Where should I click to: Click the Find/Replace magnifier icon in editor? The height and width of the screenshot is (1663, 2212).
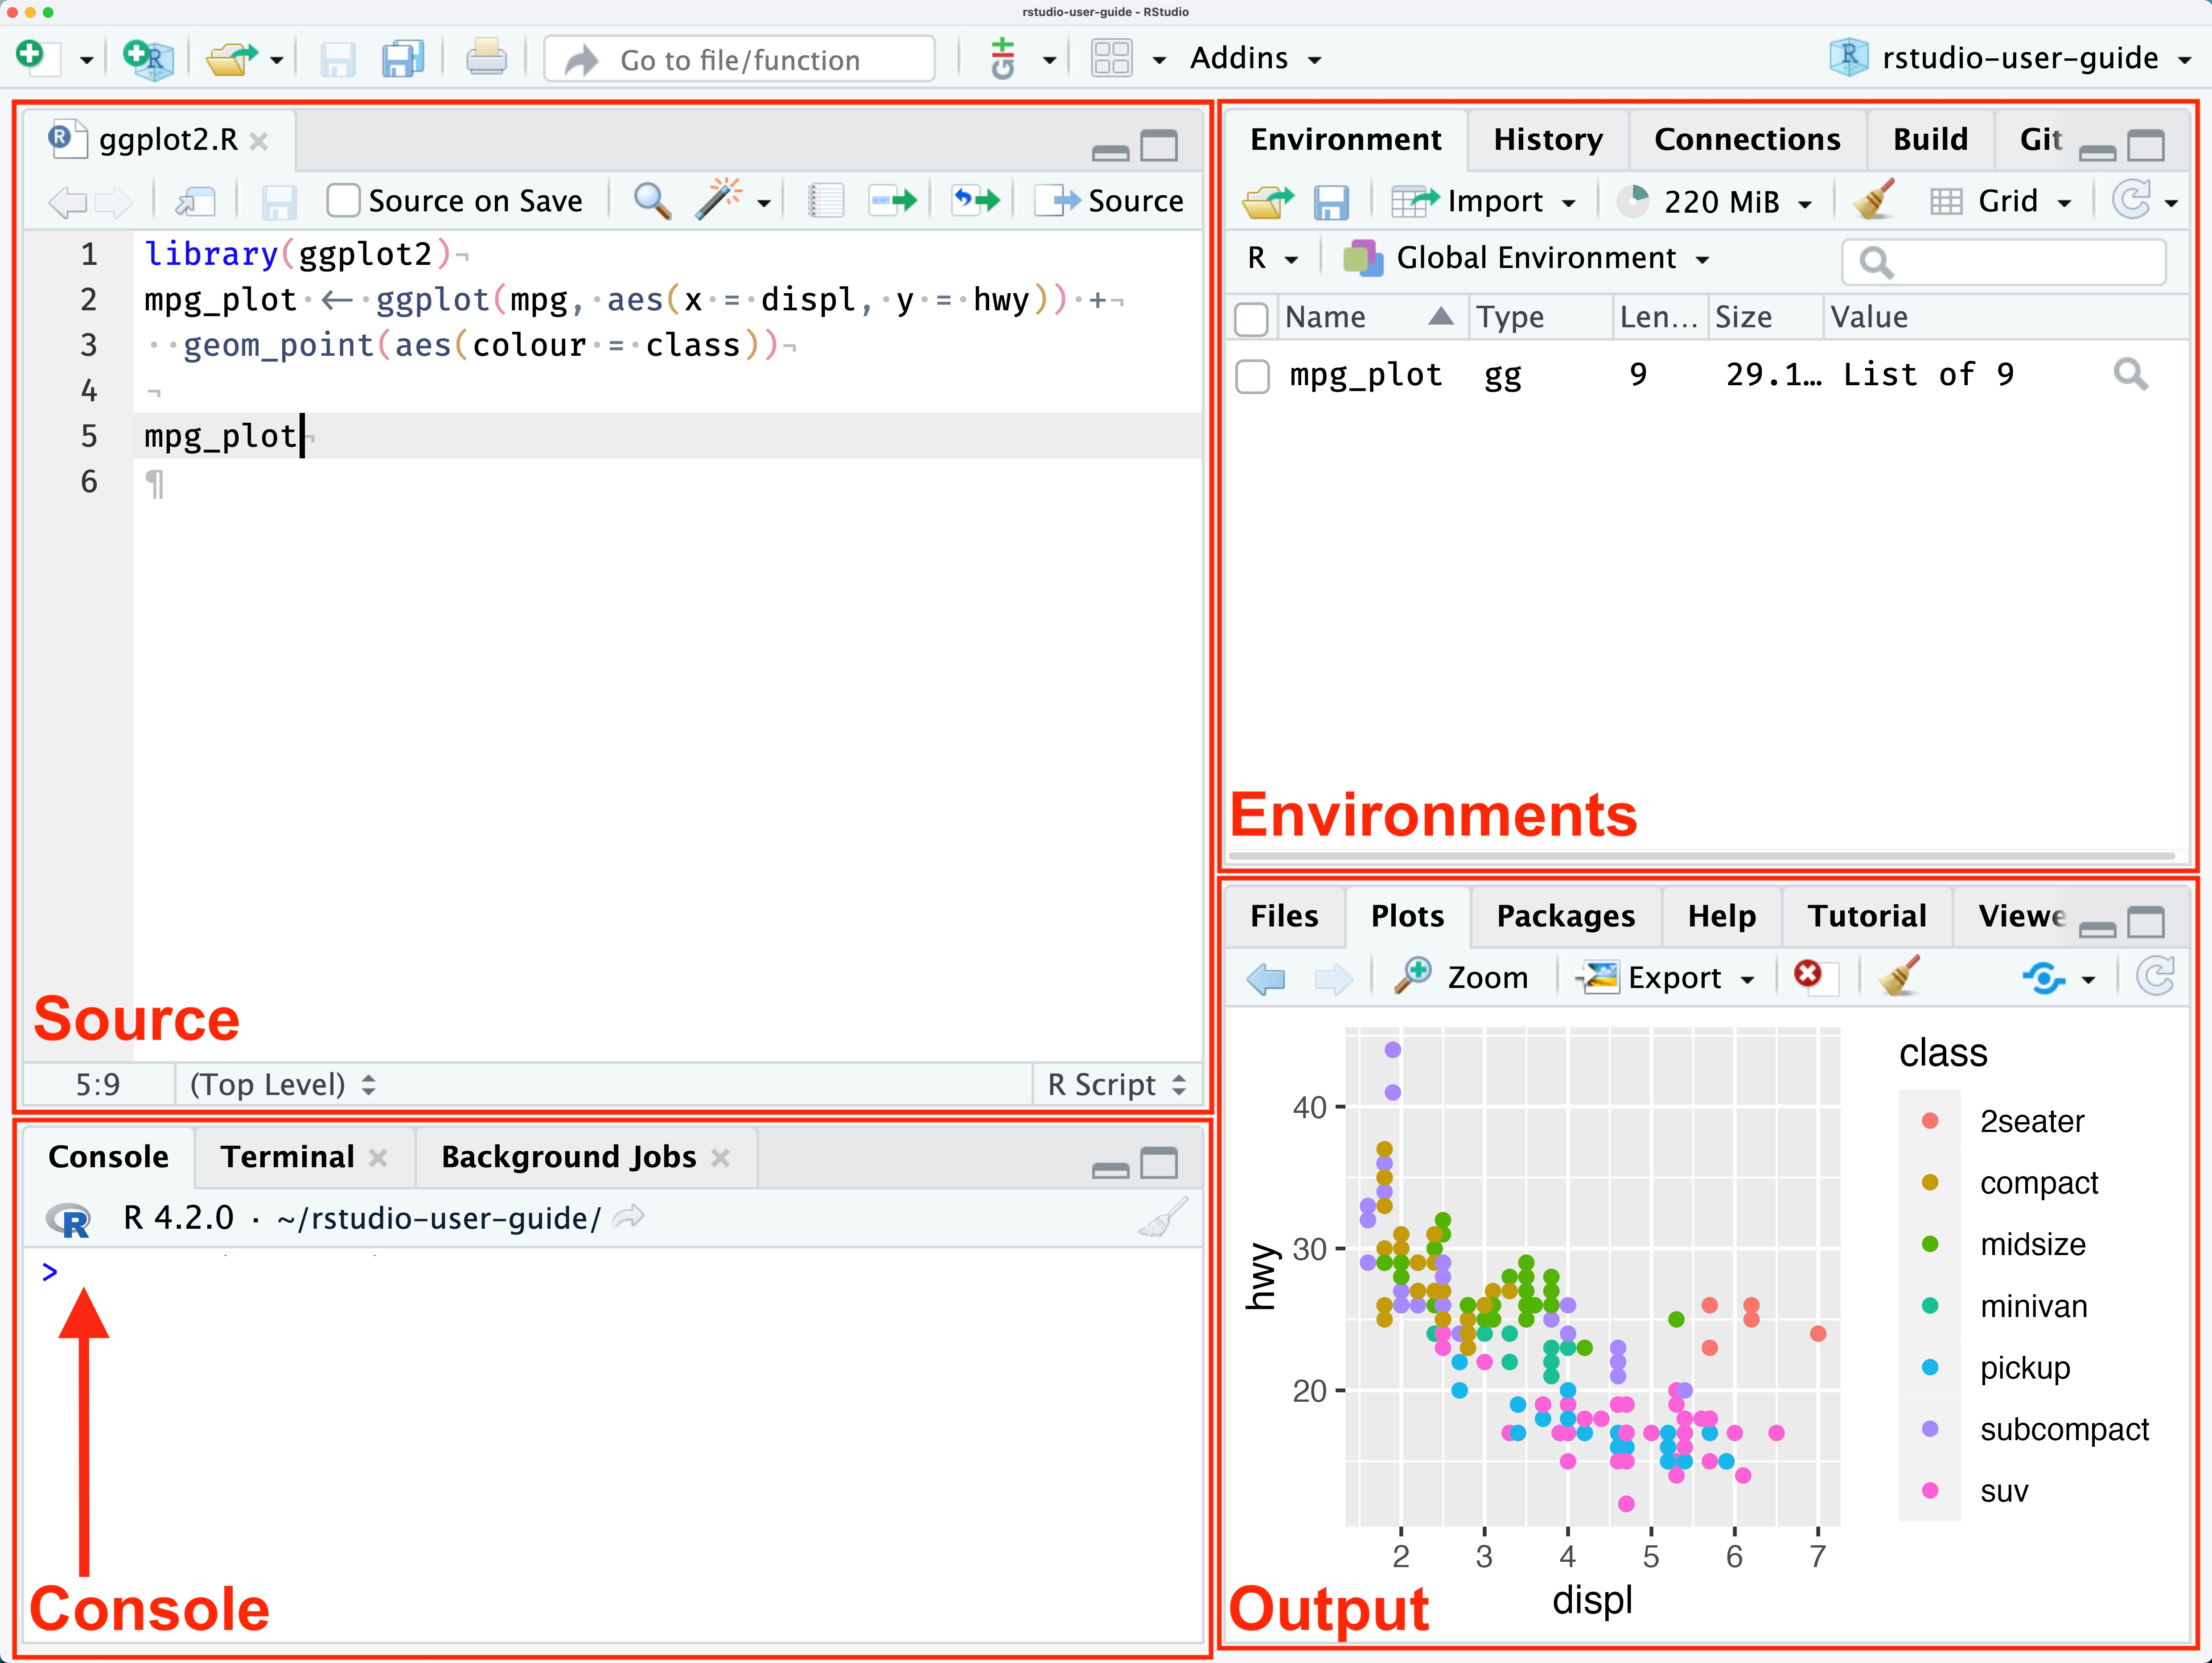[x=652, y=200]
